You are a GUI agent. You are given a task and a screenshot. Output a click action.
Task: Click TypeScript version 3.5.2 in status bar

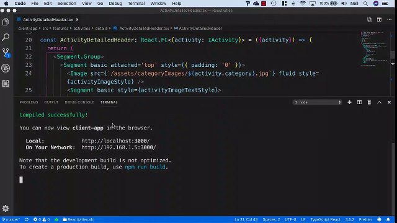pyautogui.click(x=350, y=219)
